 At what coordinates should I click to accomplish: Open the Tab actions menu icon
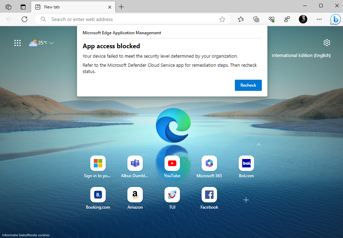[x=23, y=7]
